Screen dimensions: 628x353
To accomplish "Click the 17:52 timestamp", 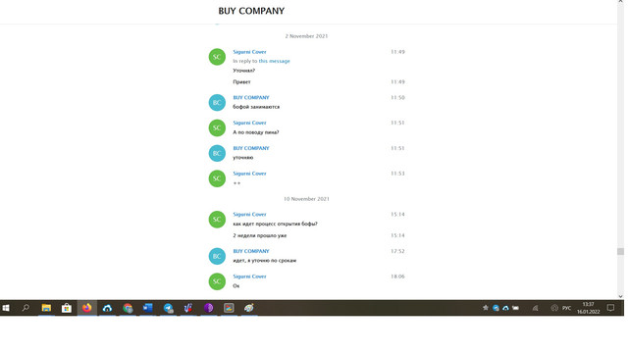I will click(x=397, y=251).
